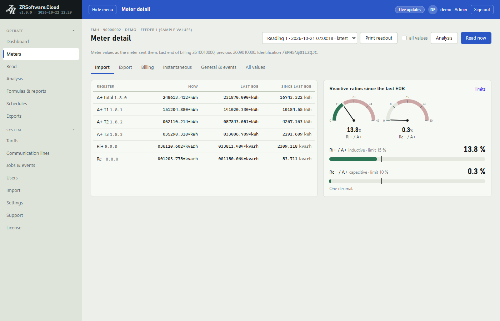
Task: Select the Import tab
Action: point(102,67)
